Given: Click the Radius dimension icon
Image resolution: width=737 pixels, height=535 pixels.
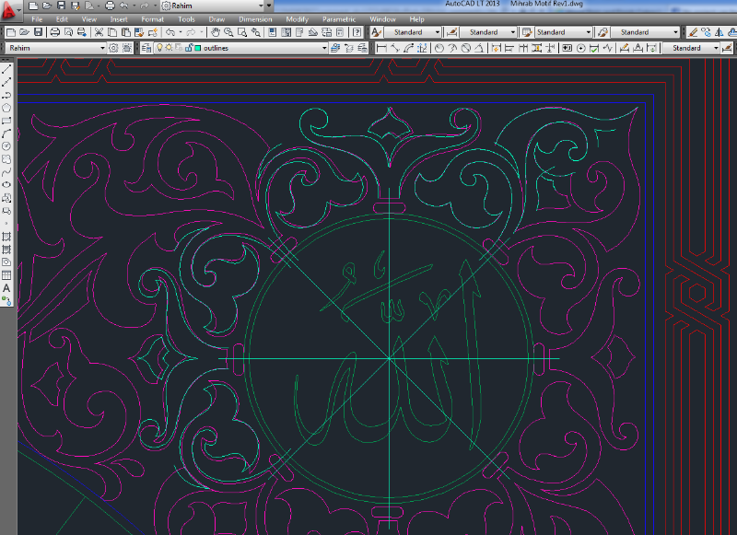Looking at the screenshot, I should (x=439, y=48).
